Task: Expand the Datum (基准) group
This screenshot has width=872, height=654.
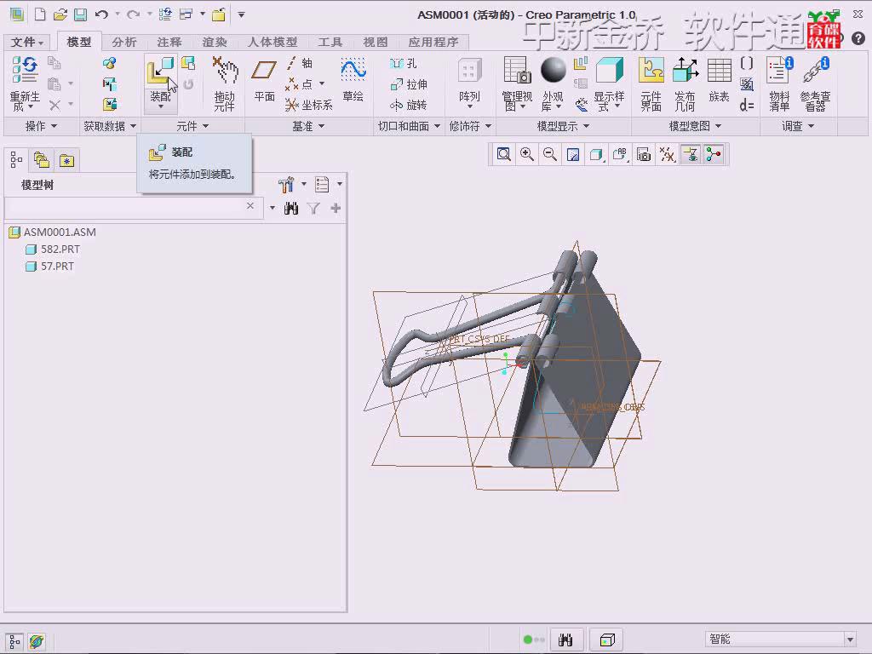Action: point(308,126)
